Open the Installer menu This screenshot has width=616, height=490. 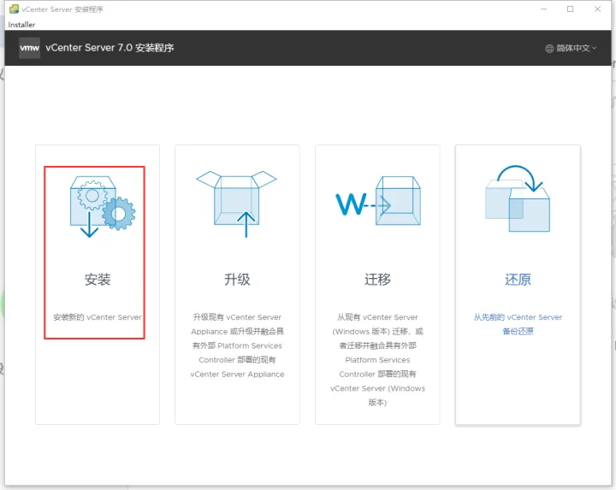(21, 25)
